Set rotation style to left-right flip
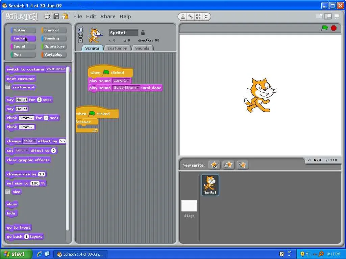 click(x=80, y=35)
